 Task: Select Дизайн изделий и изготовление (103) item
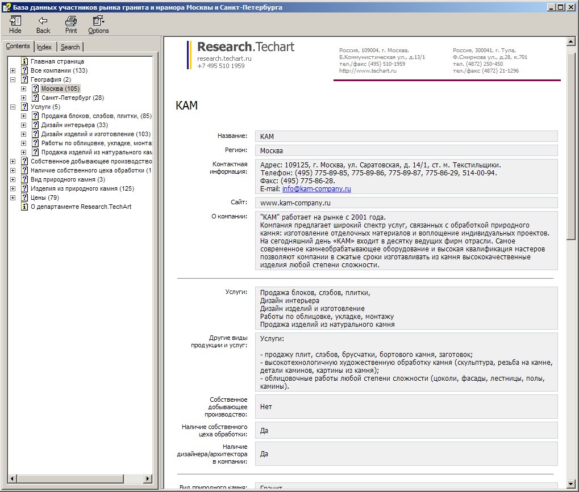pyautogui.click(x=96, y=134)
